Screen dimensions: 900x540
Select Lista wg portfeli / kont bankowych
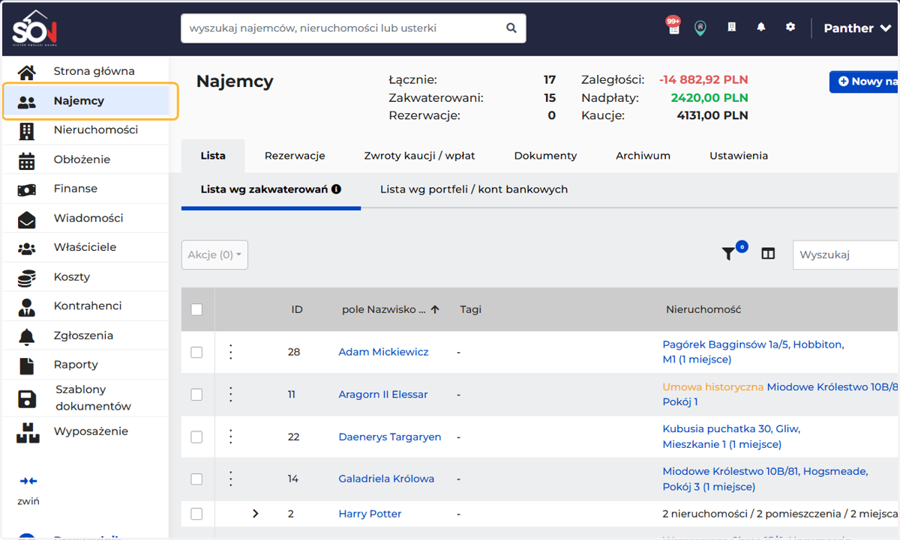[x=474, y=189]
